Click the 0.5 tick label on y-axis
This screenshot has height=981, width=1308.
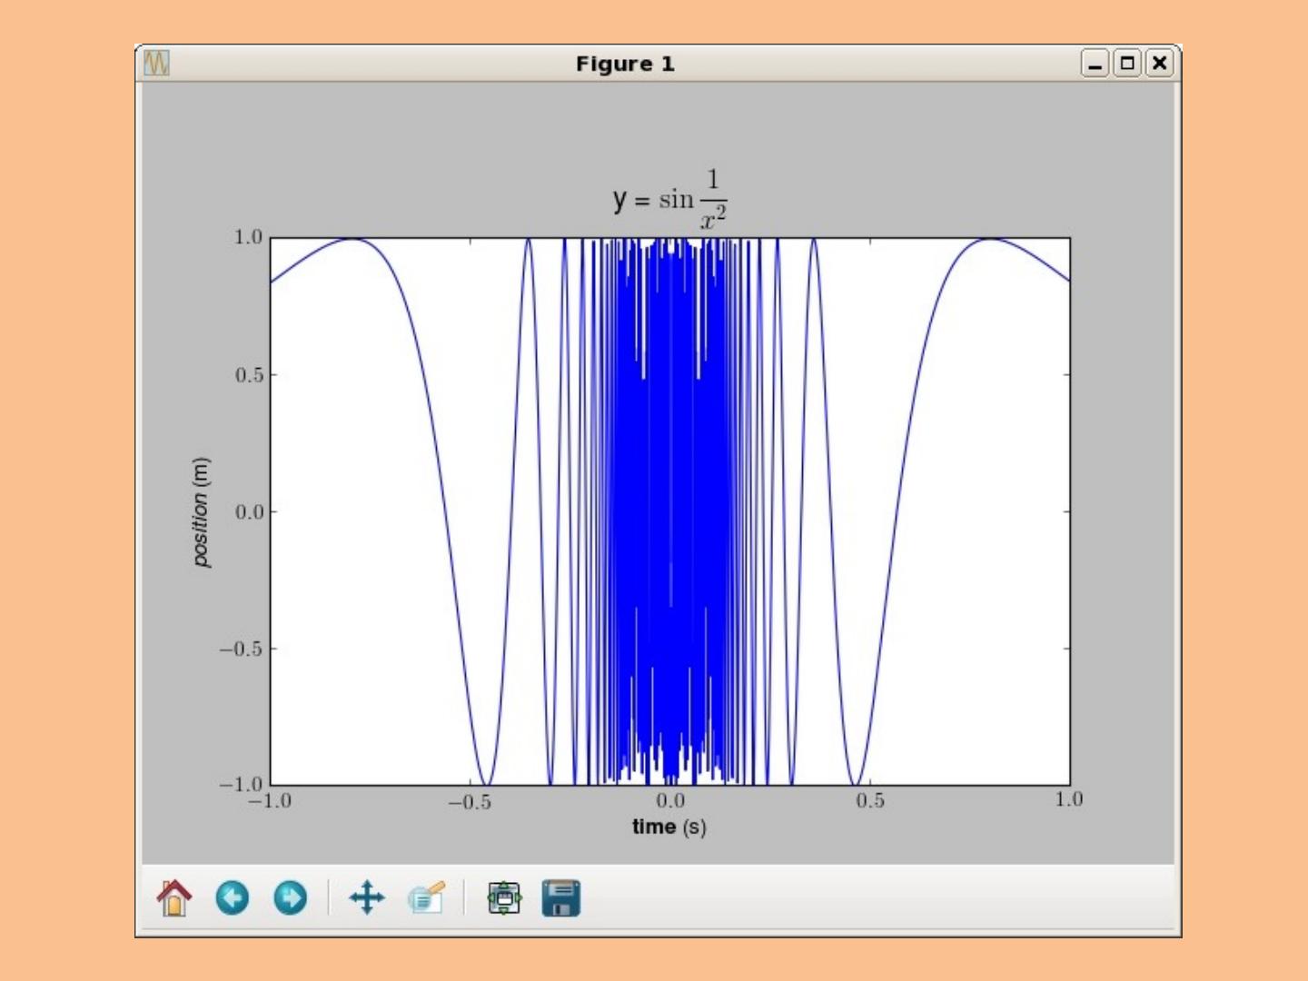point(249,375)
